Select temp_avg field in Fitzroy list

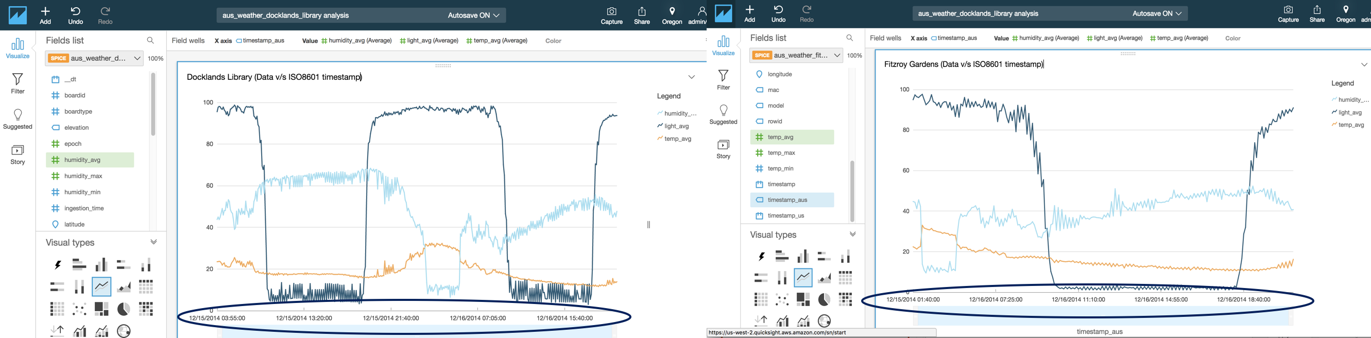pos(792,137)
